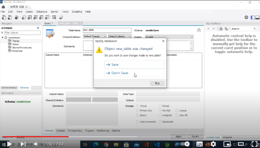Open the Database menu

(x=42, y=12)
